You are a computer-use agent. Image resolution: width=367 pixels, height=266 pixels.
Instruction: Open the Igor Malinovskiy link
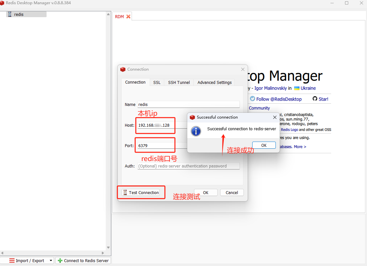(270, 88)
